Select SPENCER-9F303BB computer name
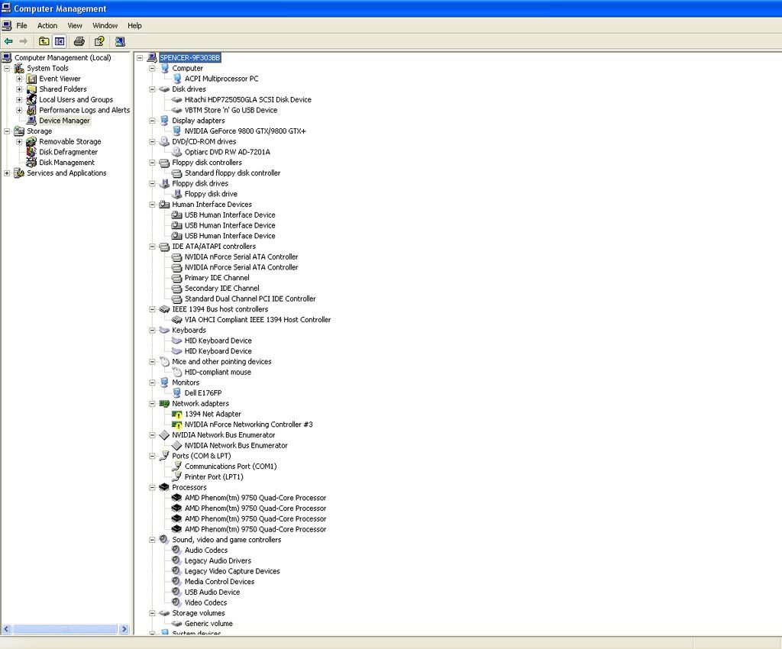782x649 pixels. click(x=190, y=58)
